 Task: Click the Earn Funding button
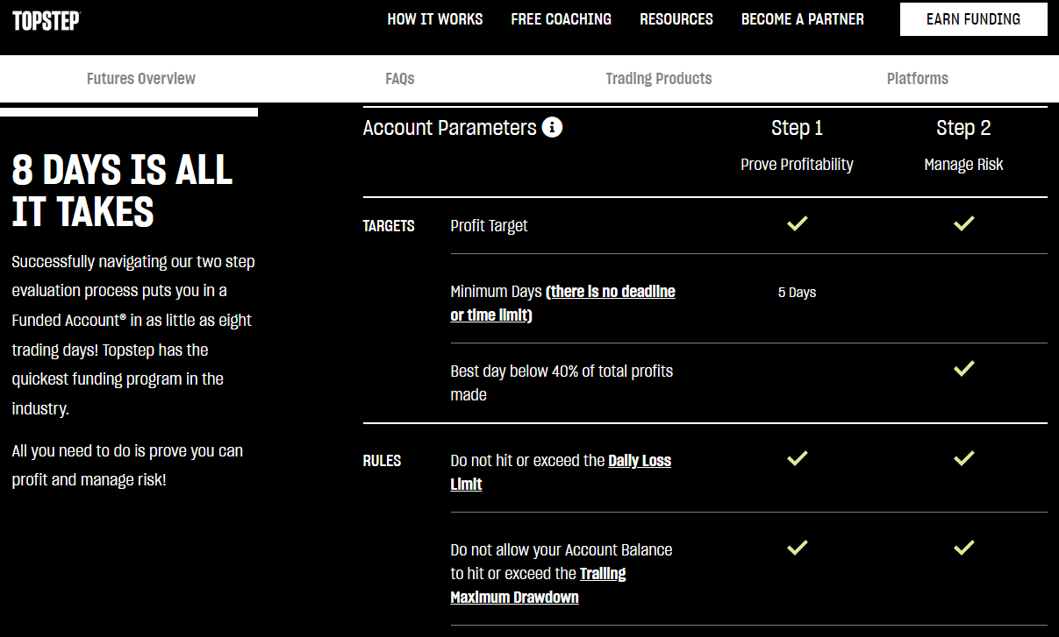tap(974, 19)
